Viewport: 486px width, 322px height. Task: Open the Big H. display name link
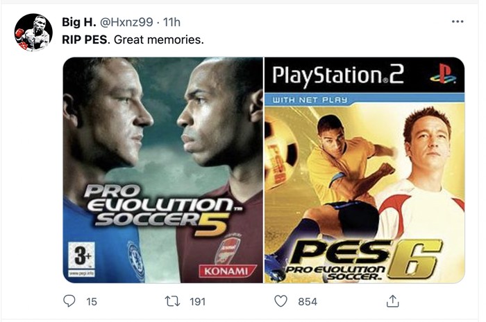pyautogui.click(x=81, y=24)
